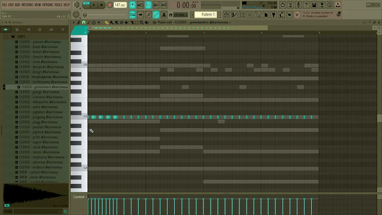Open the OPTIONS menu
Viewport: 382px width, 215px height.
47,5
